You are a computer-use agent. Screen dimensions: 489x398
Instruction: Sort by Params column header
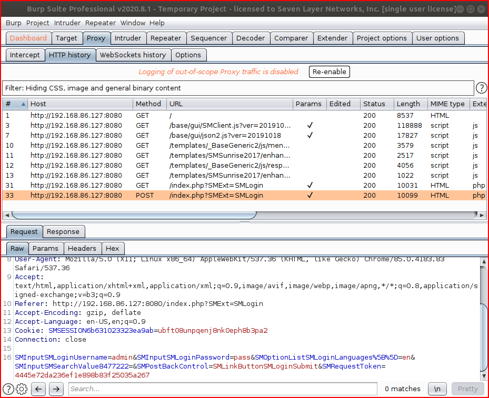pyautogui.click(x=310, y=104)
